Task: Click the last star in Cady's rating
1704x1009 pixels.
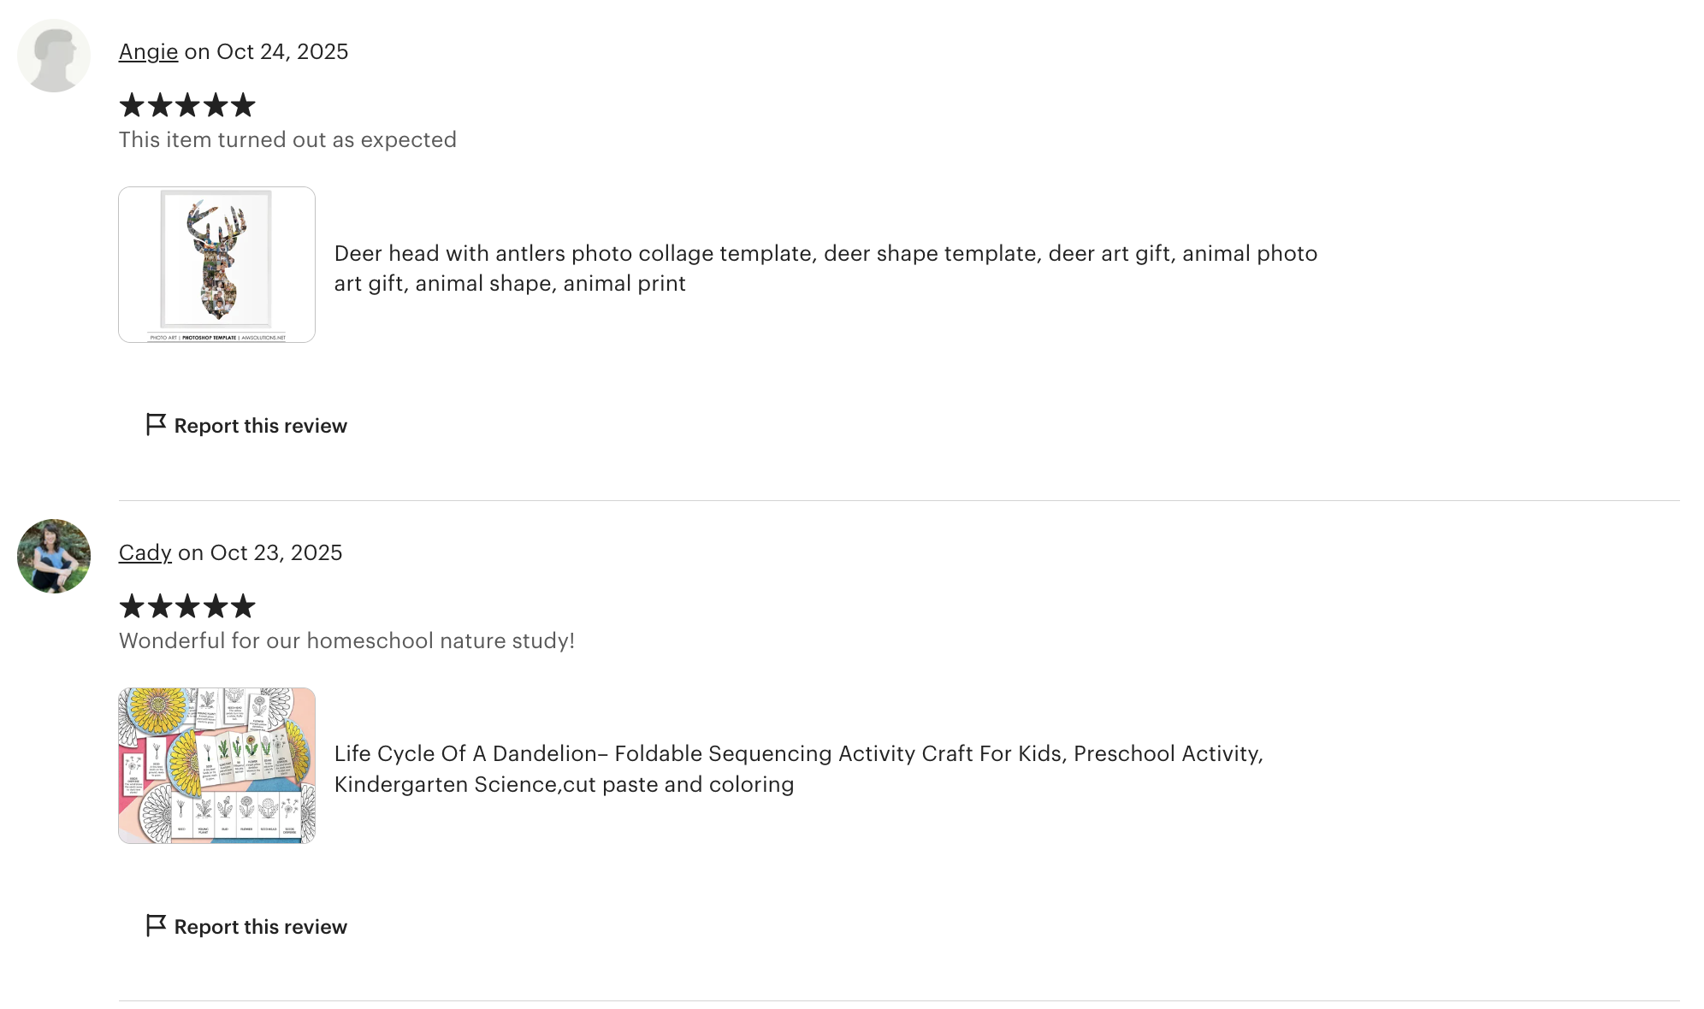Action: pyautogui.click(x=243, y=606)
